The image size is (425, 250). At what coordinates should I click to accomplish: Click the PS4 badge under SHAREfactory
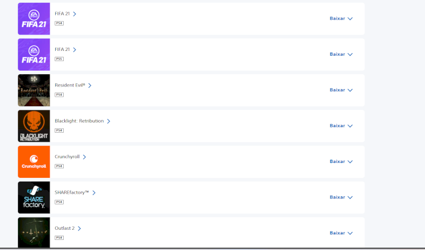click(x=59, y=202)
